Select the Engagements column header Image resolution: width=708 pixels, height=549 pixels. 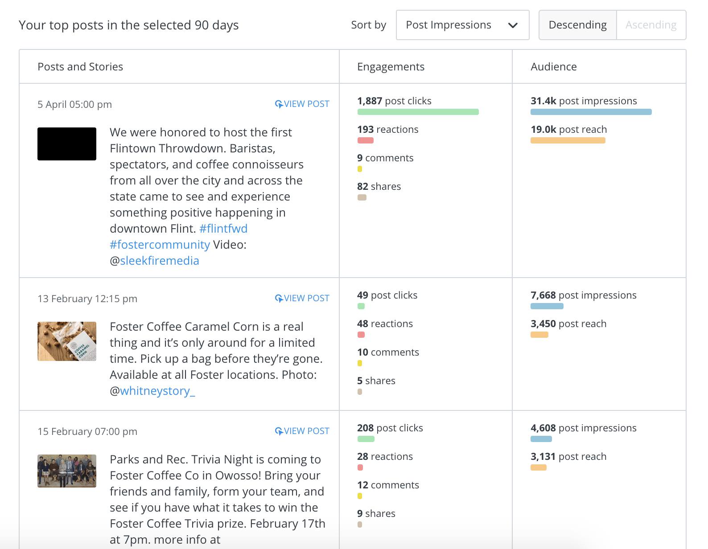point(391,66)
